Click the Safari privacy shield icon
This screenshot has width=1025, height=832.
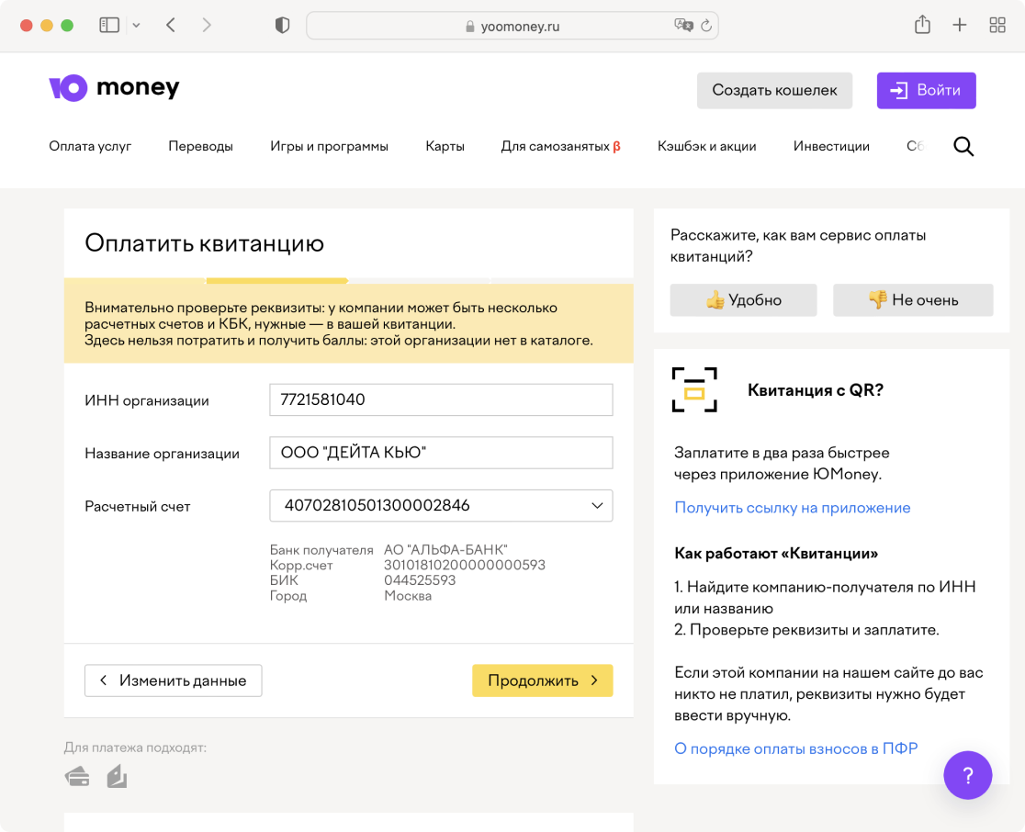283,26
